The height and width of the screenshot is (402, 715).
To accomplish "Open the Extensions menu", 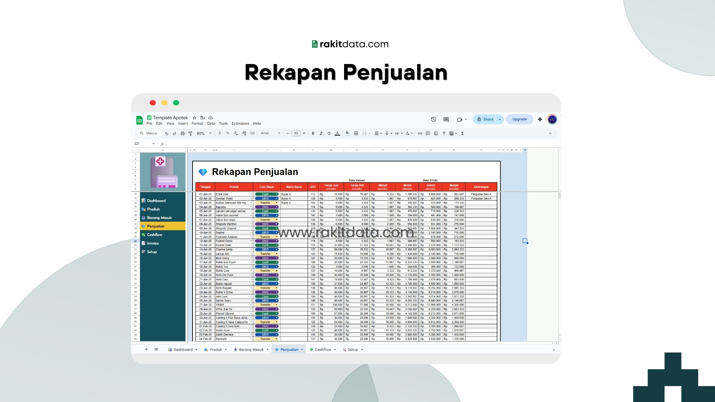I will pos(240,124).
